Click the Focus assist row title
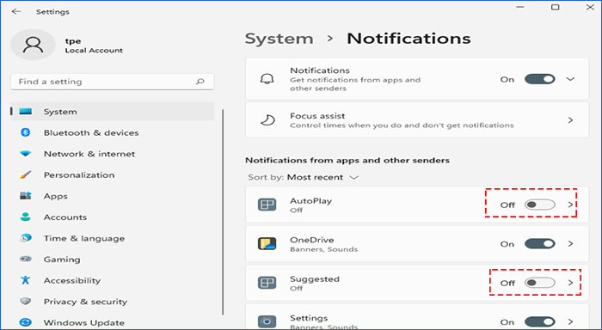The height and width of the screenshot is (330, 602). (x=317, y=115)
